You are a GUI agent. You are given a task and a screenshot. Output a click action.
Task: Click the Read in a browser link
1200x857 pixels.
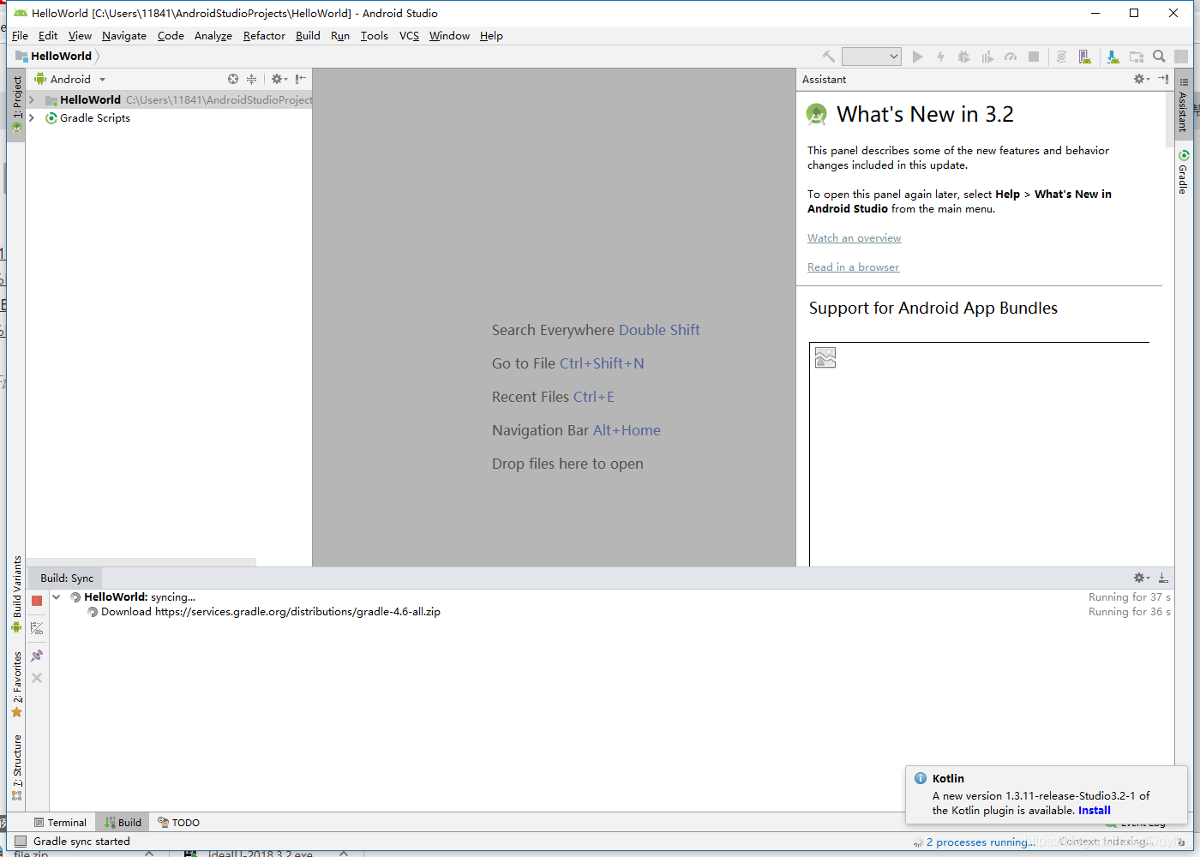point(853,267)
